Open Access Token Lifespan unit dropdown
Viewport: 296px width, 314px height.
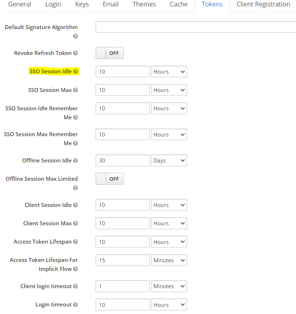click(x=169, y=242)
